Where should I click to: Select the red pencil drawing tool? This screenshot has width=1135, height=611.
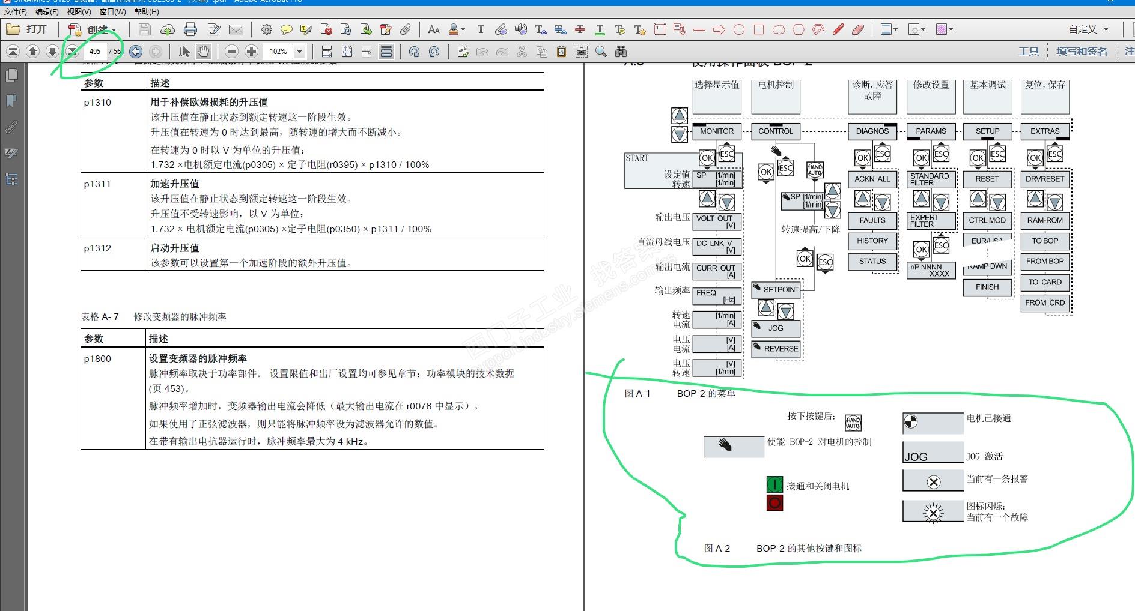point(838,29)
